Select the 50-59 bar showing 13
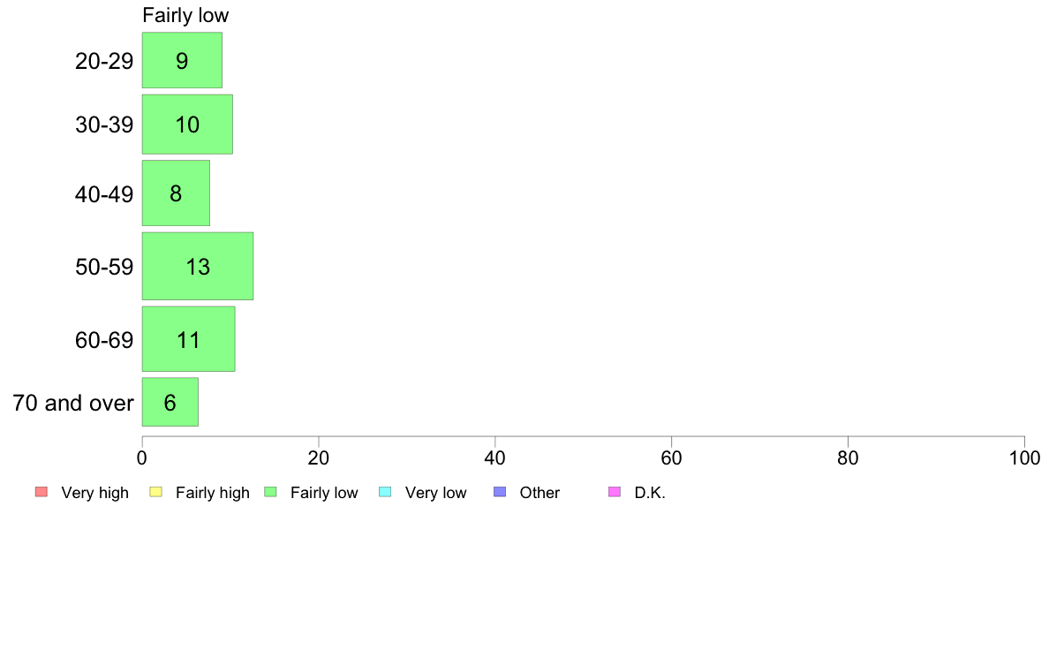The width and height of the screenshot is (1049, 650). [x=198, y=267]
